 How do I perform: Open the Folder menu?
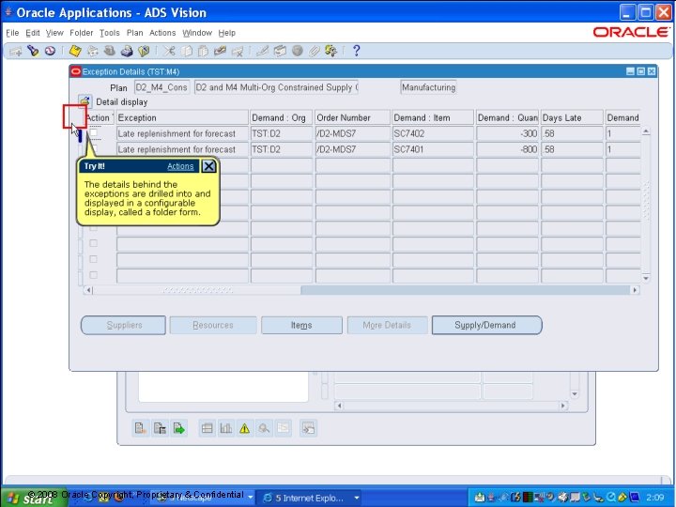[x=81, y=33]
